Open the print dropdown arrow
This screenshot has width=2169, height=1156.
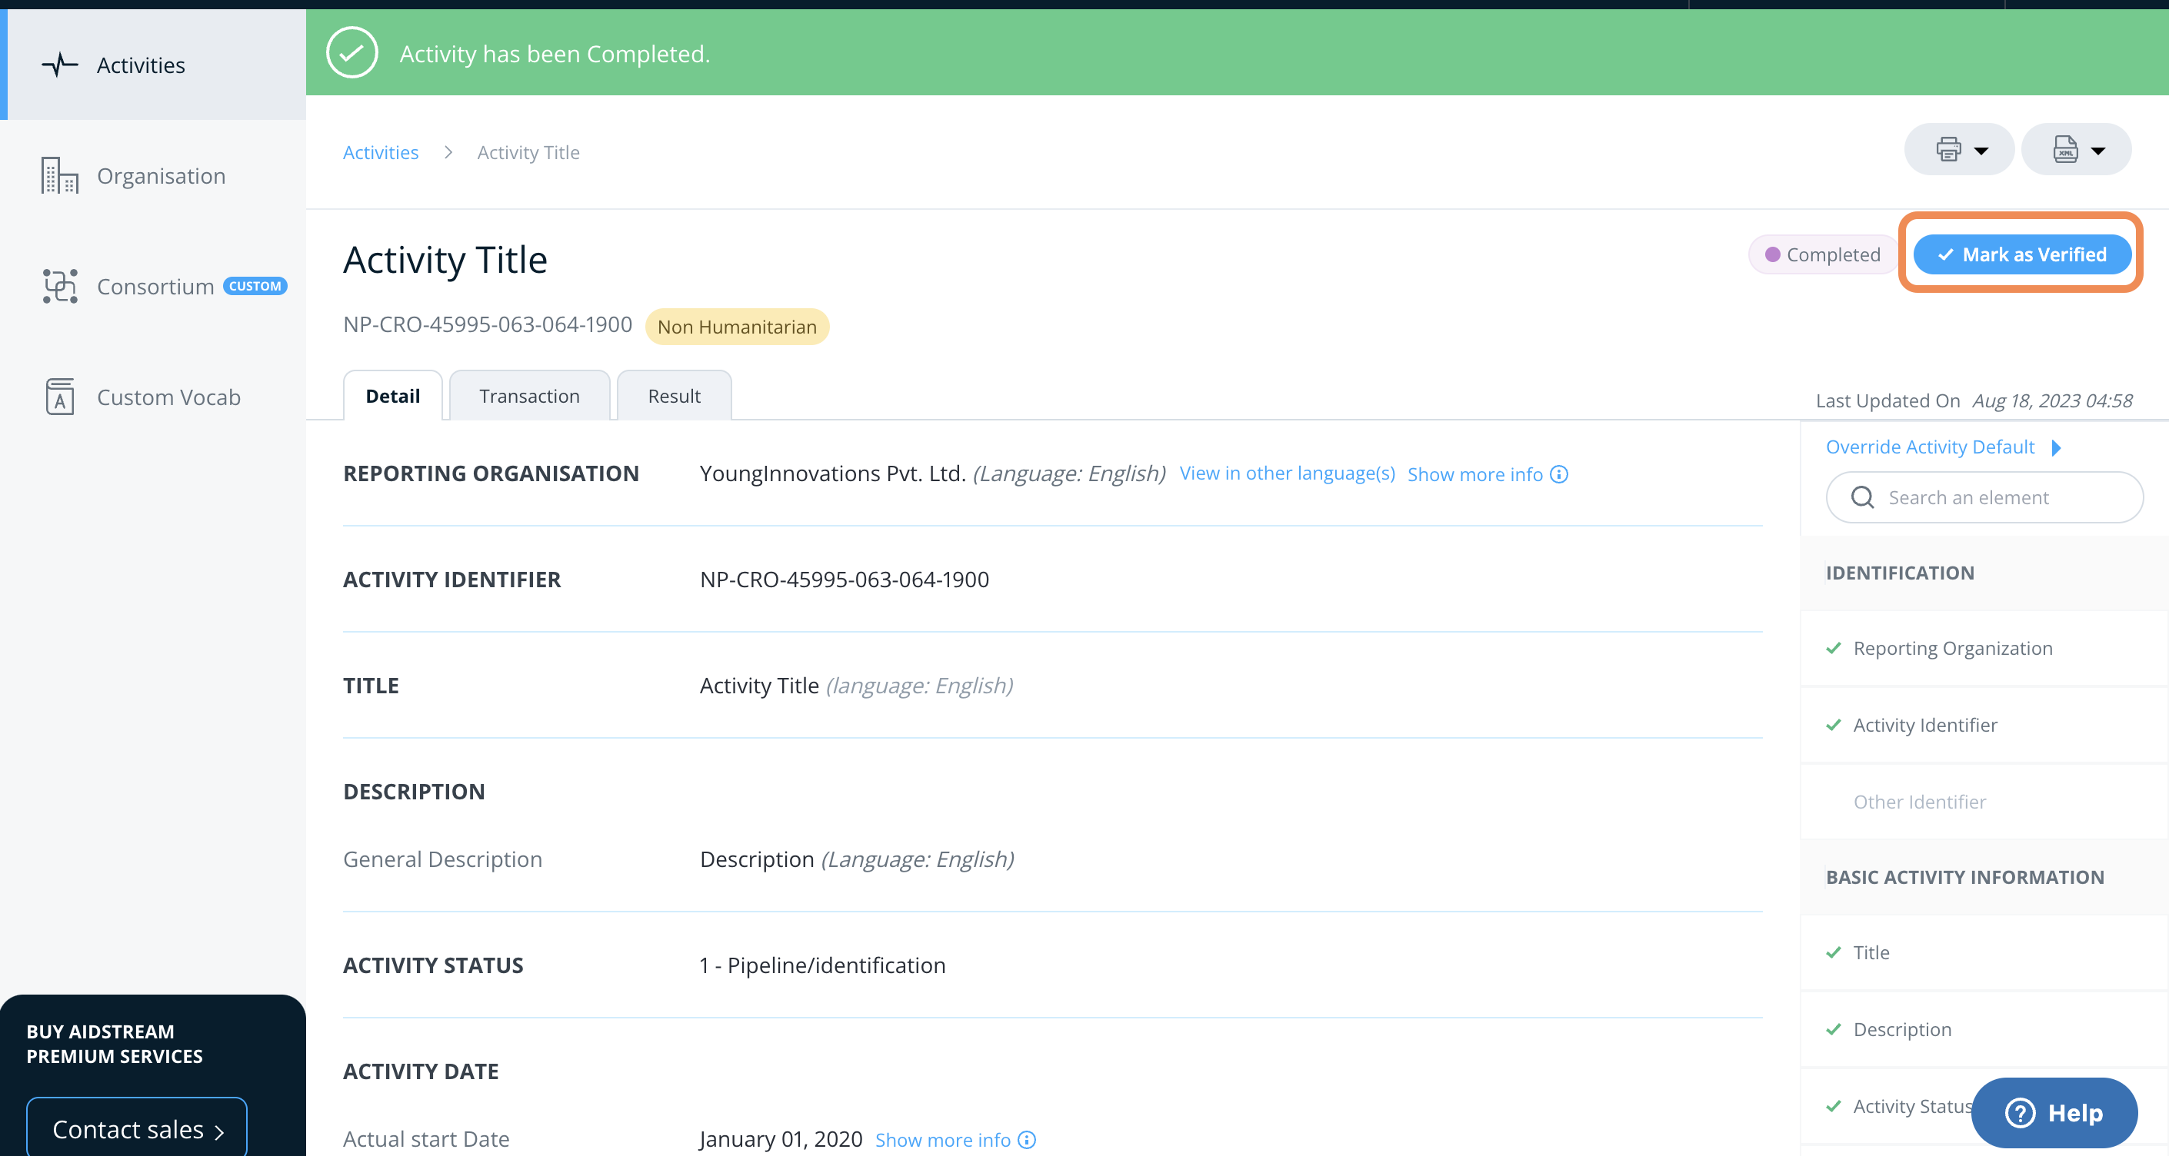point(1981,151)
